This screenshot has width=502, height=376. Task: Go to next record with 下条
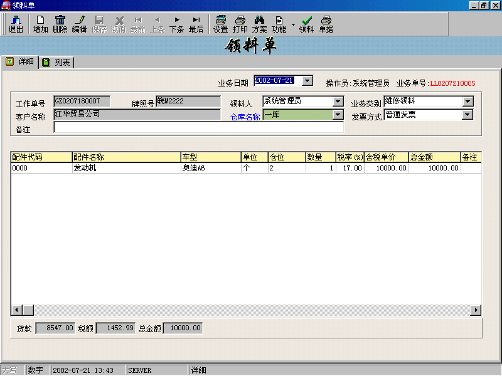[x=177, y=24]
